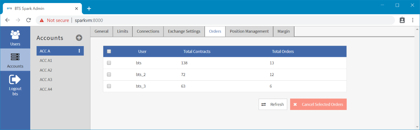
Task: Check the box for user bts_2
Action: pyautogui.click(x=109, y=74)
